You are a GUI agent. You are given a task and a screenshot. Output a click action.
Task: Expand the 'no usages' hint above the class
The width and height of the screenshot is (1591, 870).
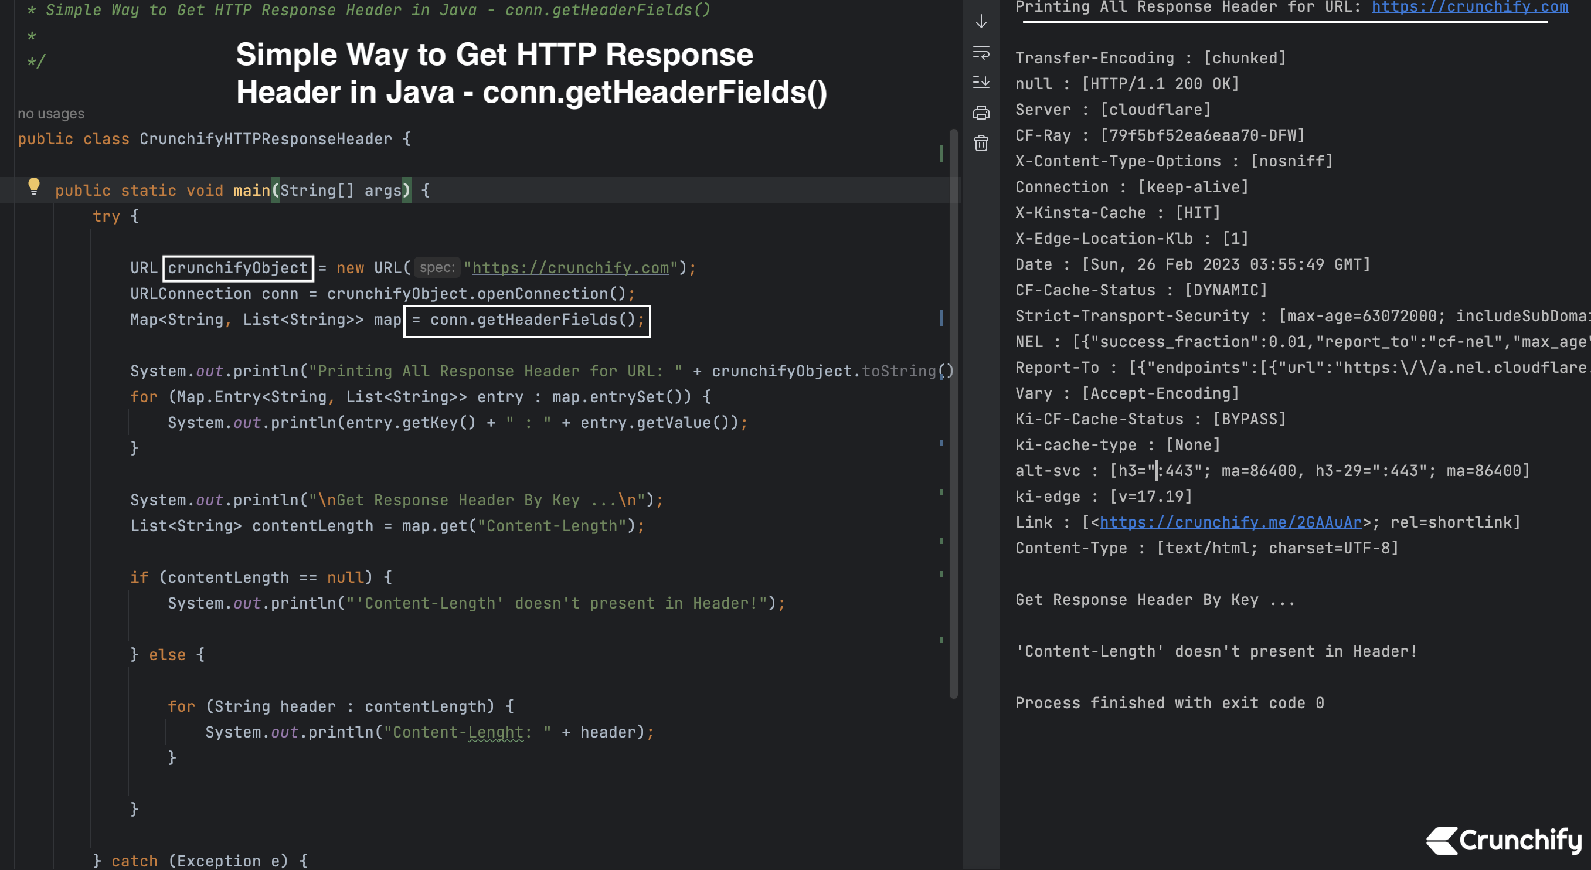coord(50,113)
